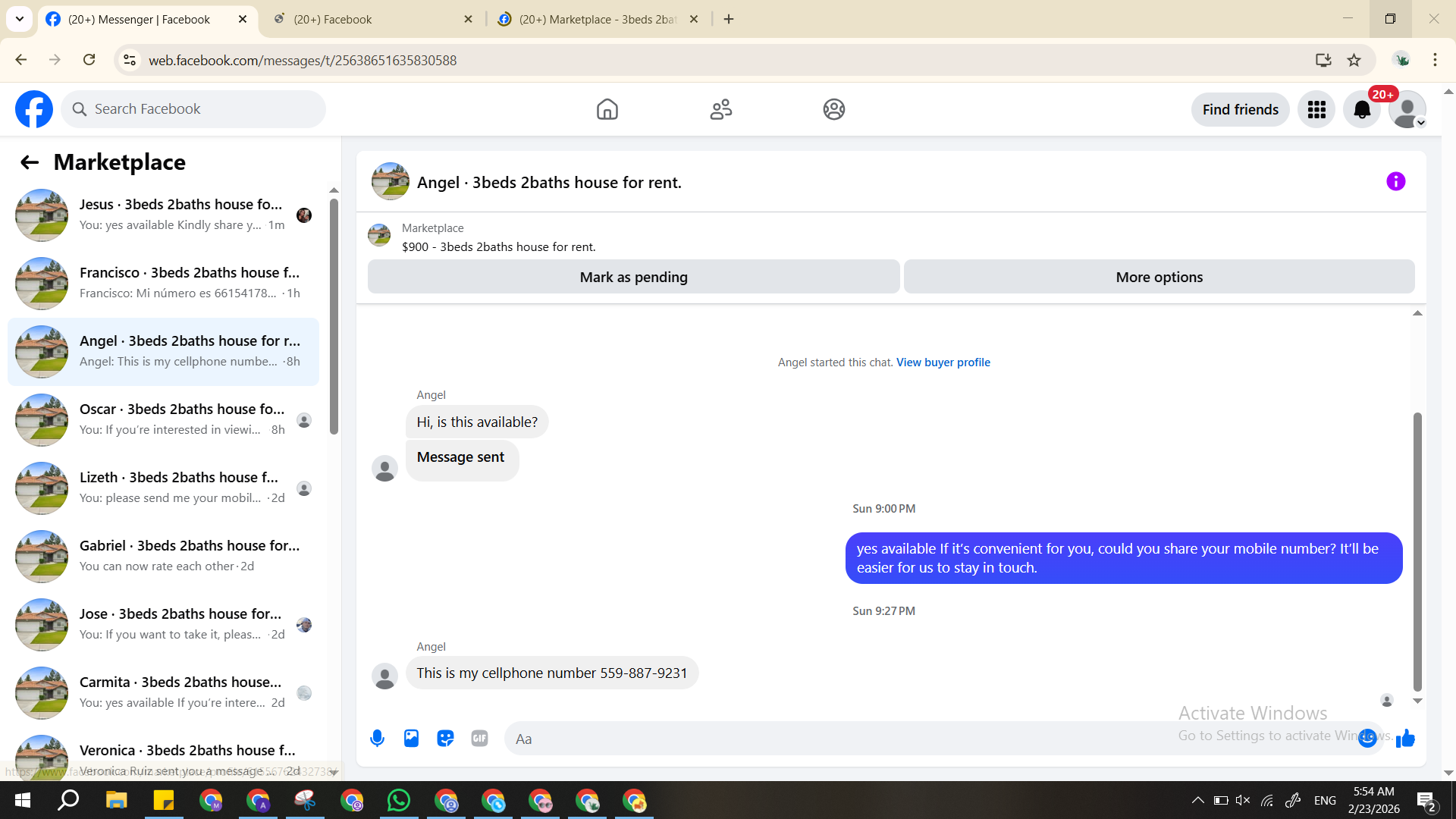This screenshot has width=1456, height=819.
Task: Open Chrome's three-dot menu
Action: (1435, 60)
